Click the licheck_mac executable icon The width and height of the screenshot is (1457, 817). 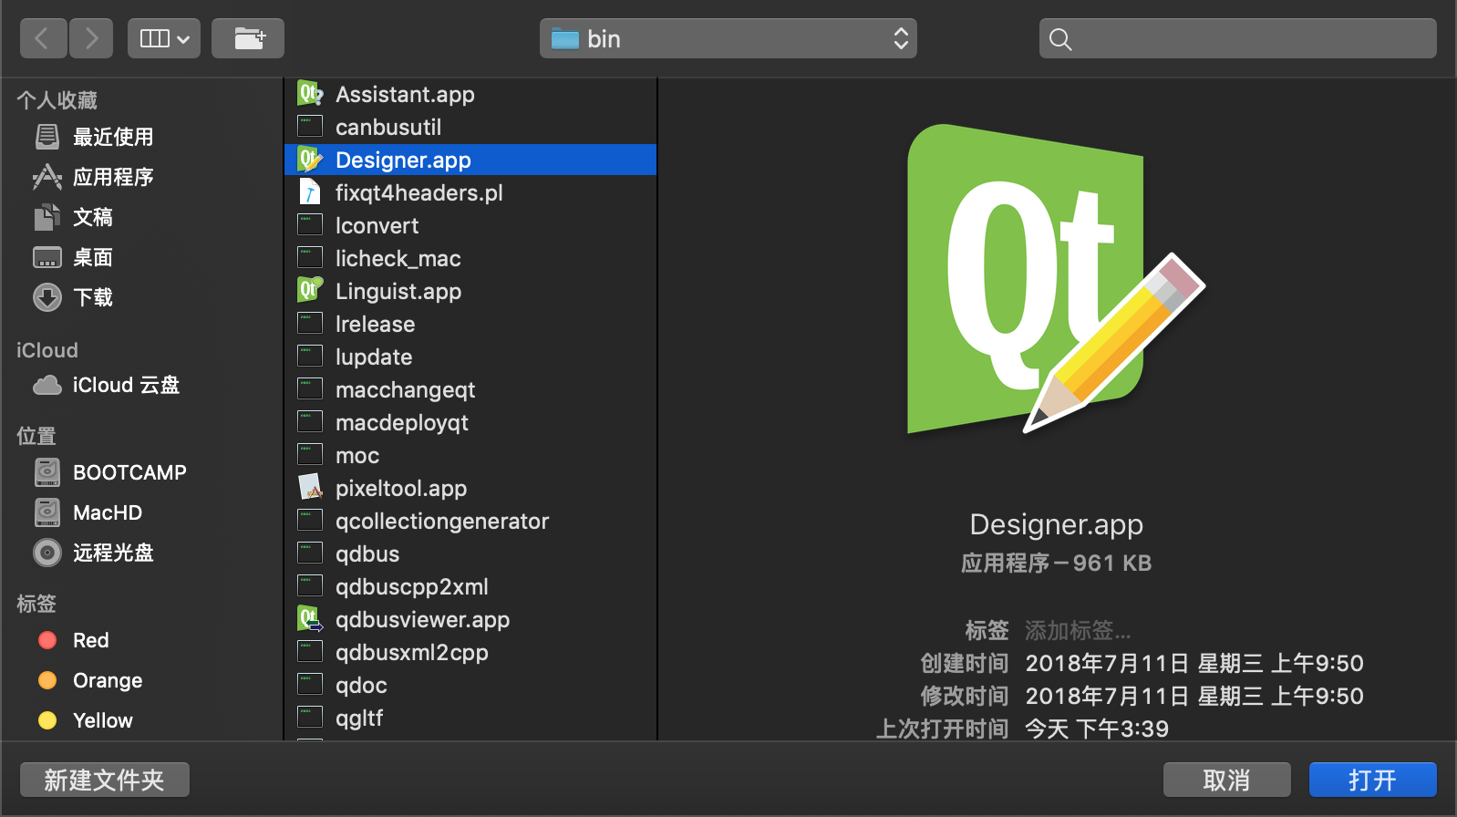(x=310, y=258)
